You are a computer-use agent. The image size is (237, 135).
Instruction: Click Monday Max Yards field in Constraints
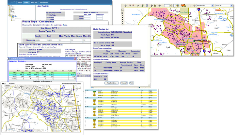pyautogui.click(x=65, y=40)
